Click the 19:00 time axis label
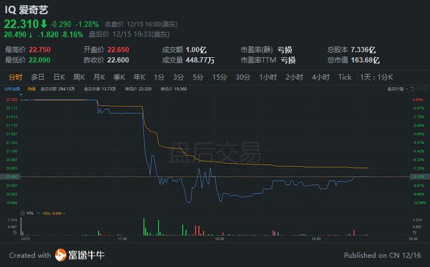The width and height of the screenshot is (430, 267). point(316,239)
